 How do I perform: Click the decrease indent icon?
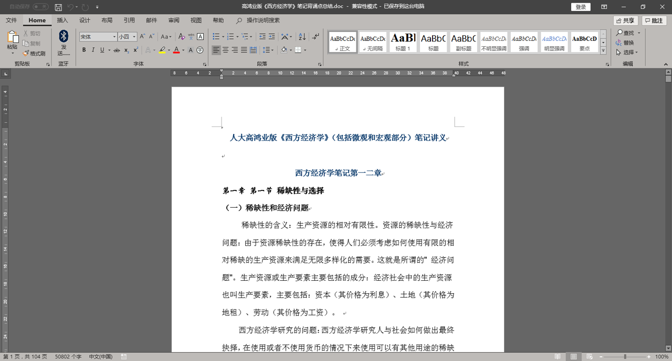[x=262, y=37]
